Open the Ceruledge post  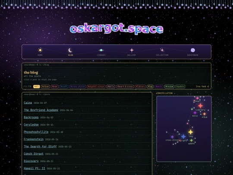click(x=31, y=124)
